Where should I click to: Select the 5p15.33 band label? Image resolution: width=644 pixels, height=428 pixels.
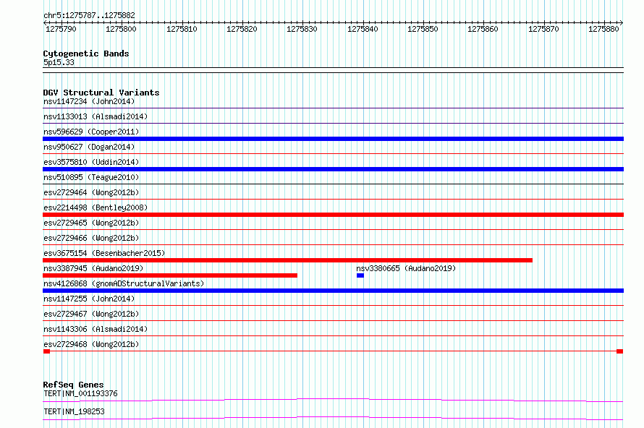pos(59,62)
